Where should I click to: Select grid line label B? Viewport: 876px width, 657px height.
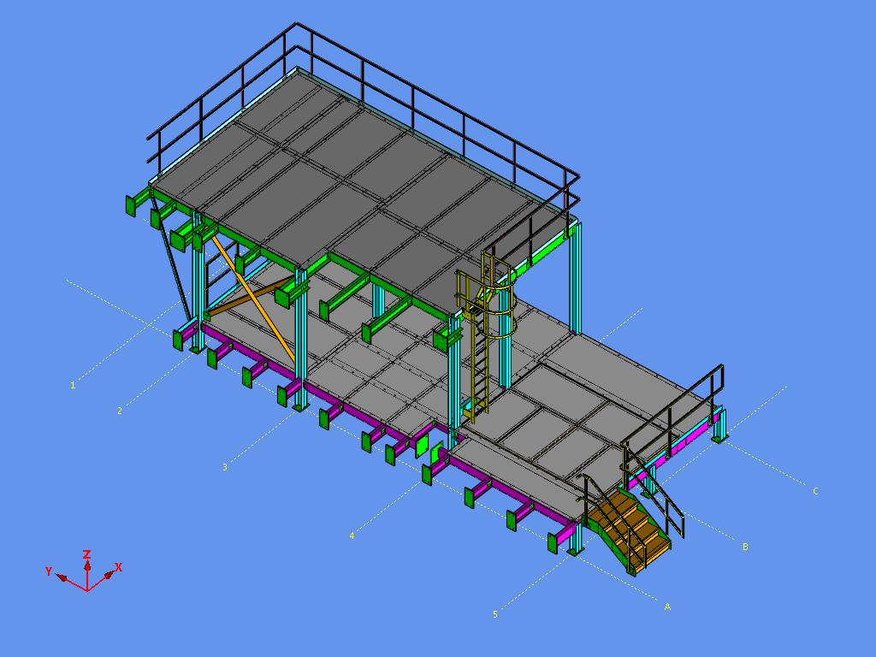(745, 547)
